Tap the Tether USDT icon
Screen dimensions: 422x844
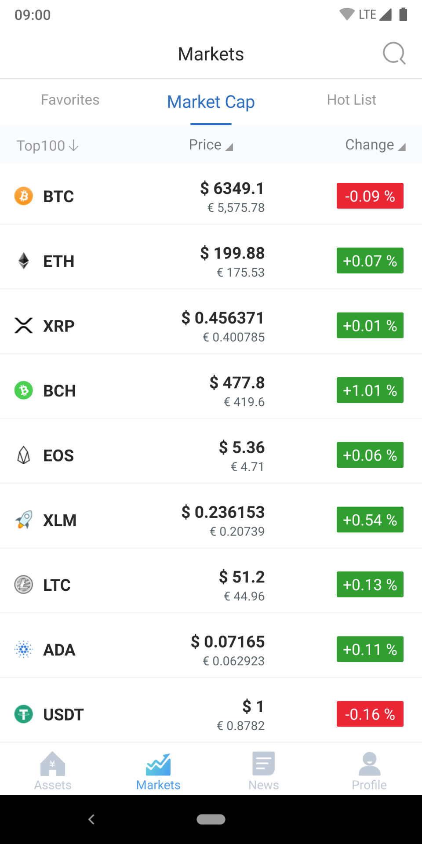tap(24, 714)
